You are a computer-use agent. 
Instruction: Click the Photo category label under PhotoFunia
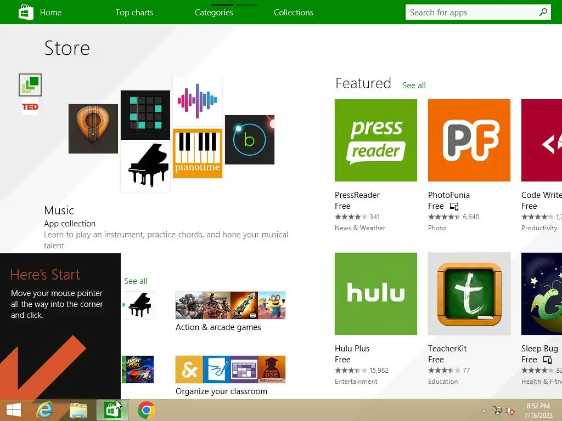pos(437,228)
